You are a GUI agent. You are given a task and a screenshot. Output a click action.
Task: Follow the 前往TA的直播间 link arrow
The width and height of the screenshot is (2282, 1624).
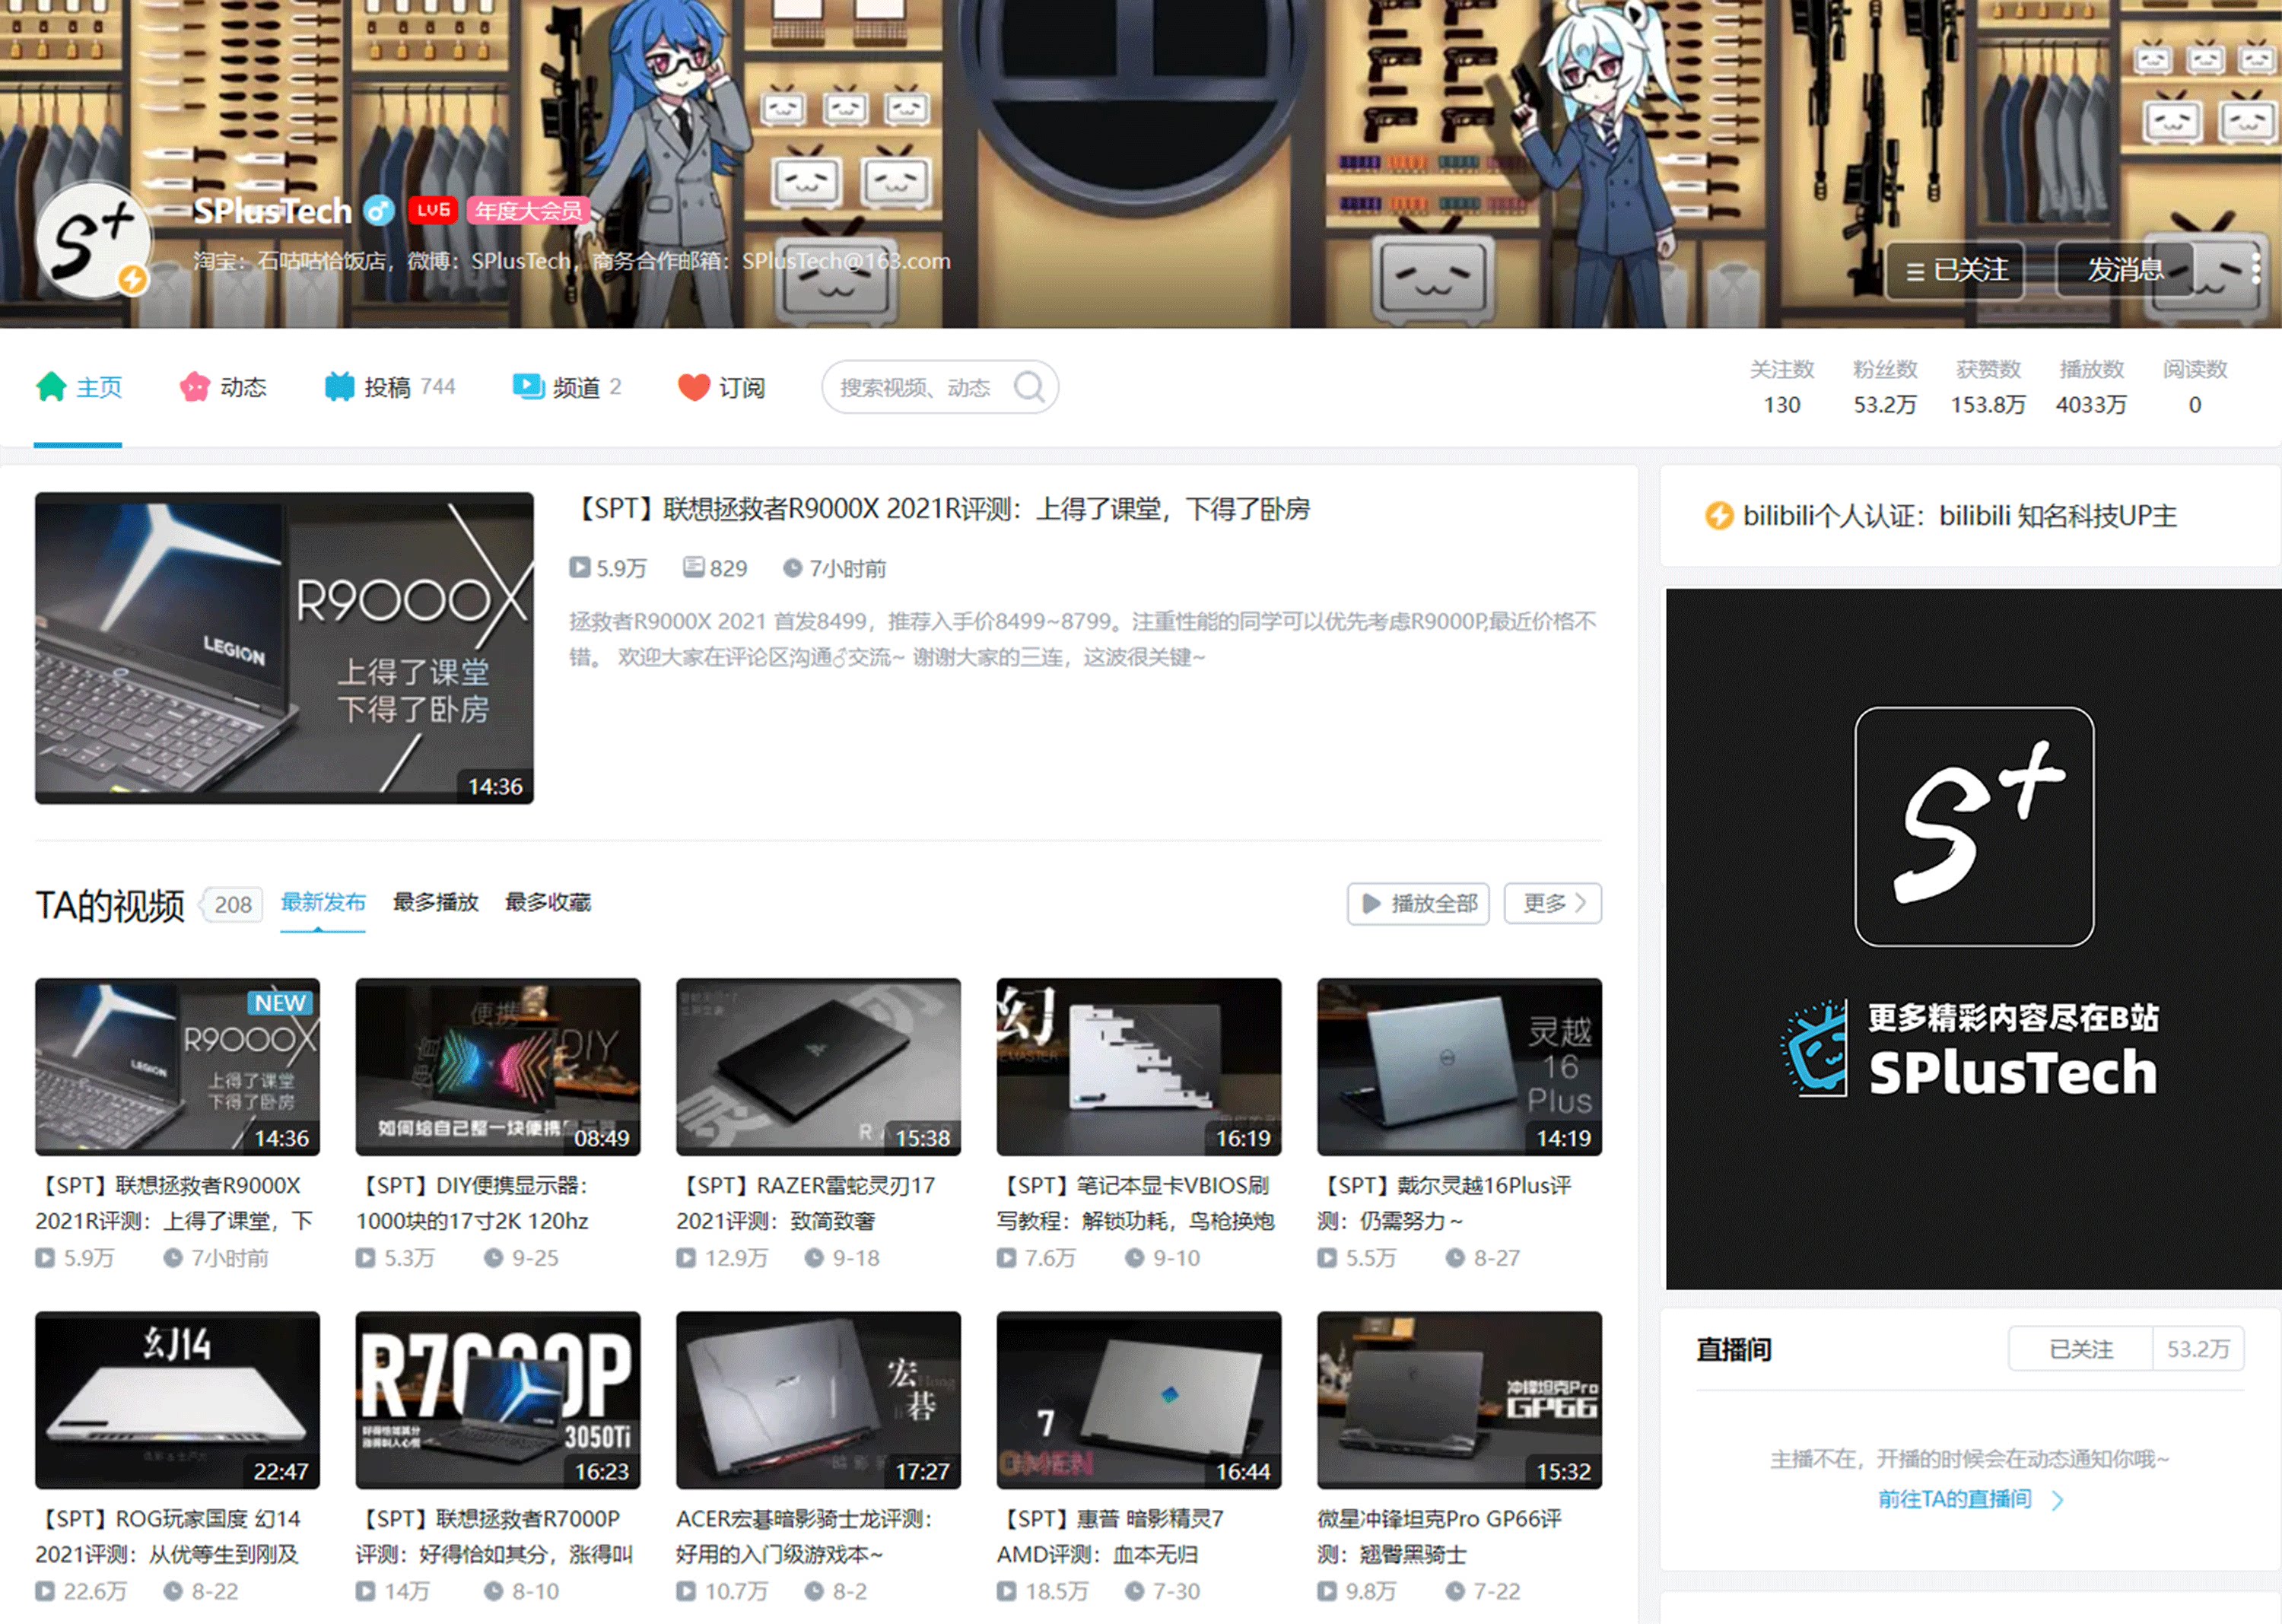coord(2058,1500)
